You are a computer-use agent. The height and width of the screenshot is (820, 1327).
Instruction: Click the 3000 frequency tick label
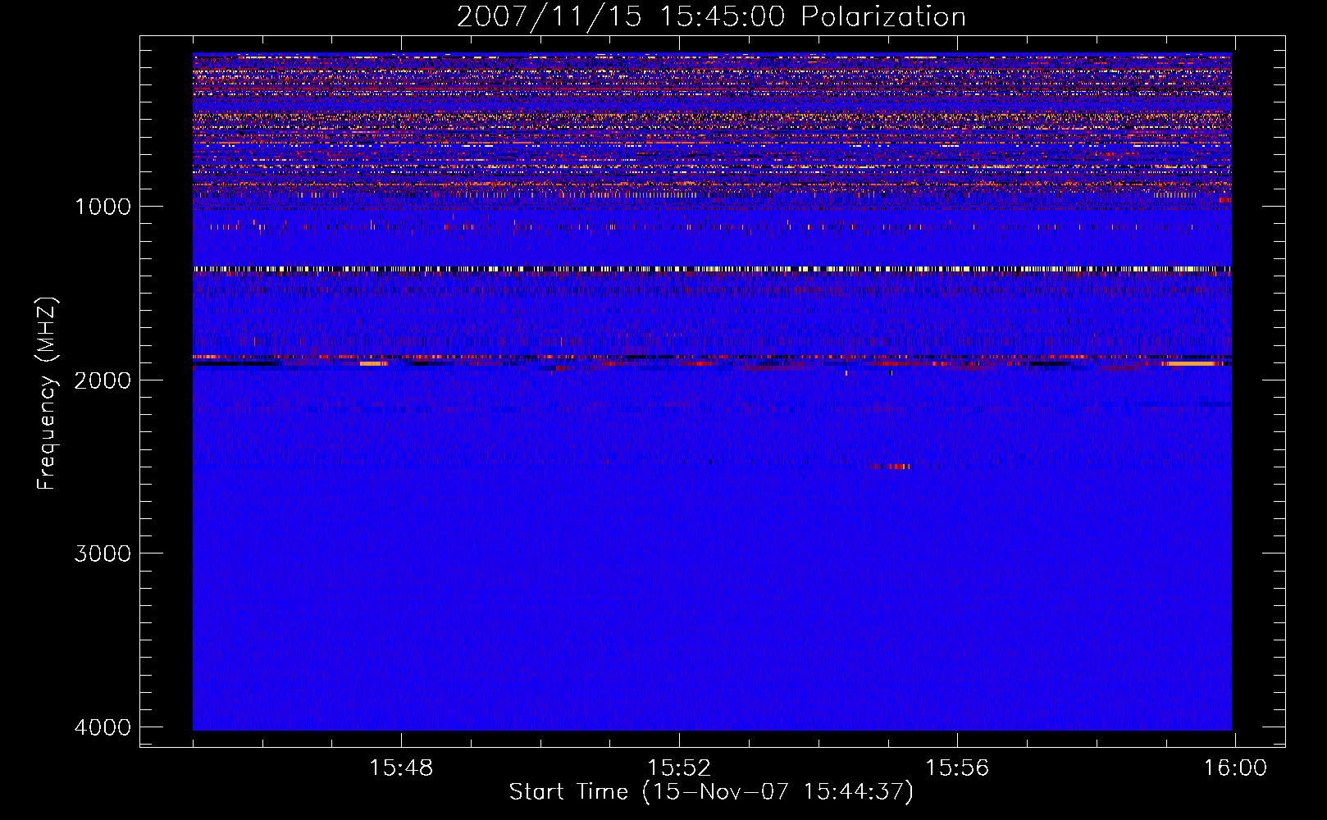[x=103, y=553]
